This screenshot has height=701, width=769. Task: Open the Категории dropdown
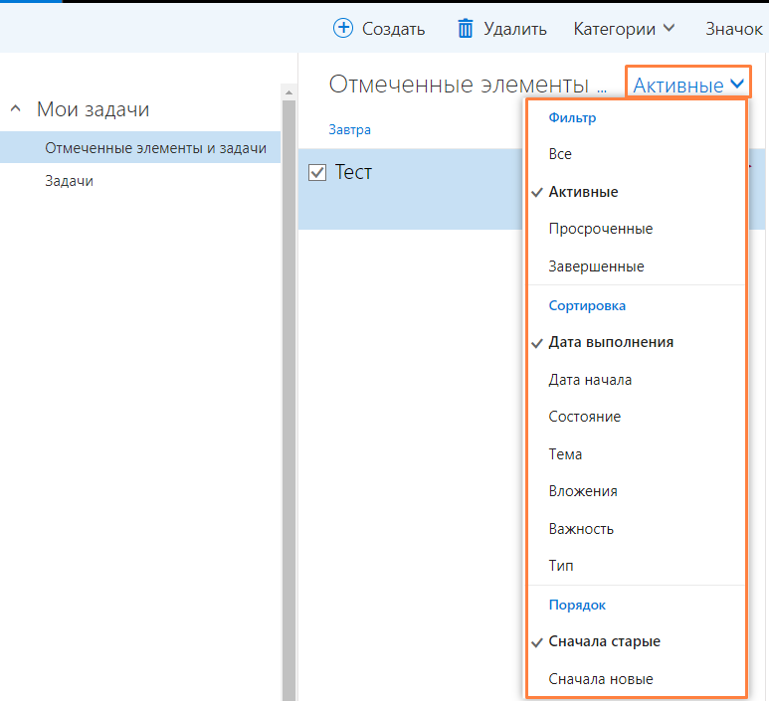[624, 28]
